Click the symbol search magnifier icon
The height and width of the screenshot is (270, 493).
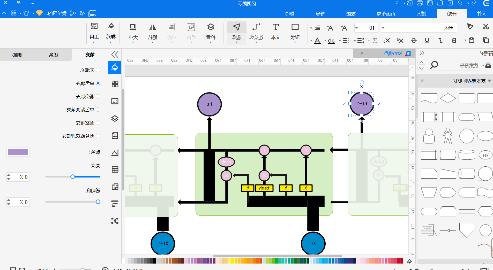[434, 65]
